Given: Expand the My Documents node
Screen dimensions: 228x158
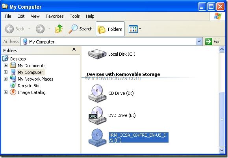Looking at the screenshot, I should point(6,65).
